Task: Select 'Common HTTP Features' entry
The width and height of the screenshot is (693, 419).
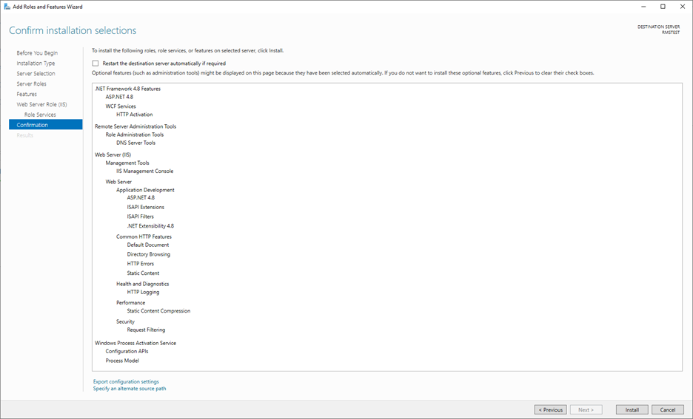Action: click(144, 237)
